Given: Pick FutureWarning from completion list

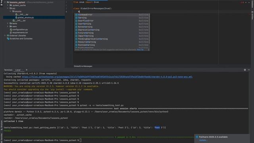Looking at the screenshot, I should [x=112, y=33].
